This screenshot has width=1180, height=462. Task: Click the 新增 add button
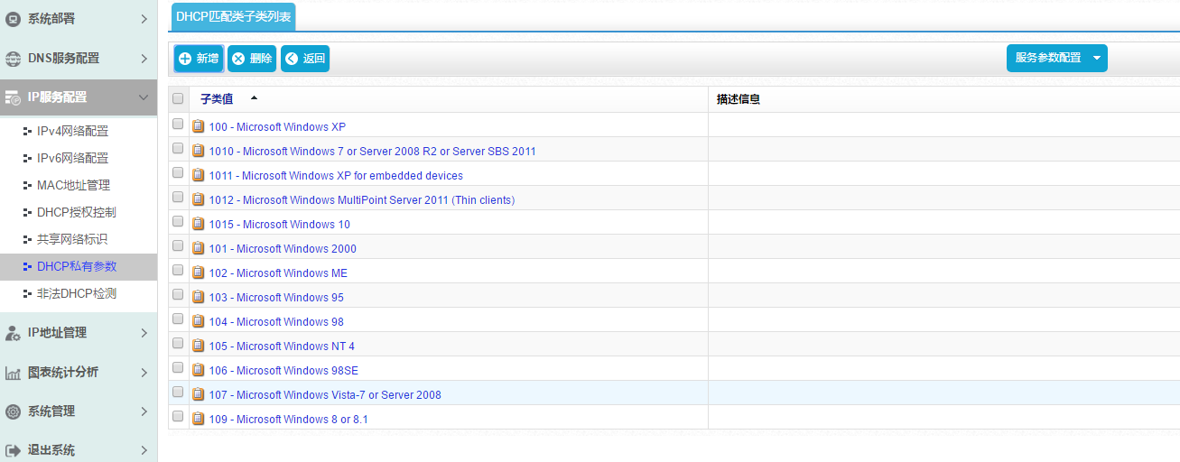199,59
